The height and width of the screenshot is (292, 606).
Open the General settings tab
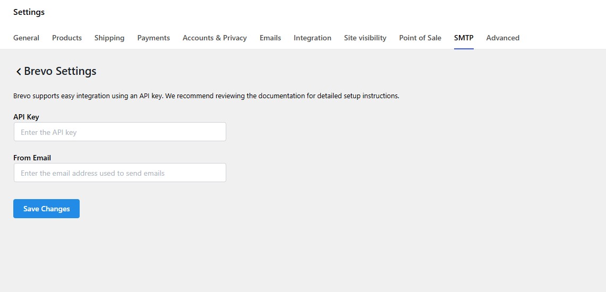(26, 38)
